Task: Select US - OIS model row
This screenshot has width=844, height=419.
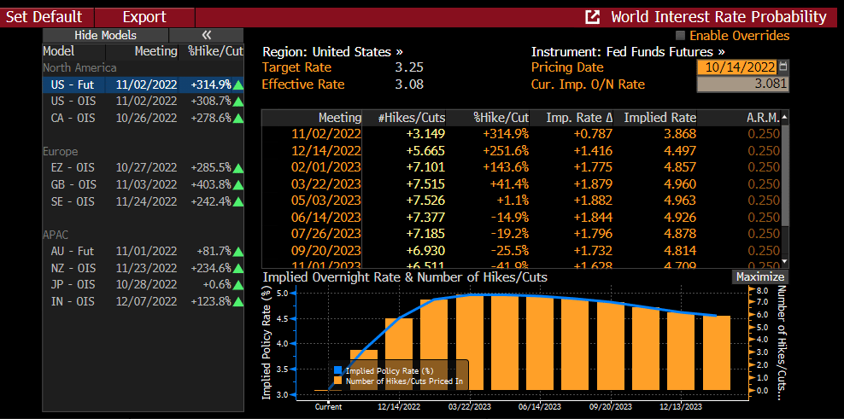Action: (144, 101)
